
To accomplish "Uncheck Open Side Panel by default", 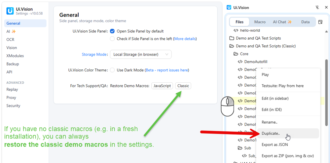I will tap(112, 31).
